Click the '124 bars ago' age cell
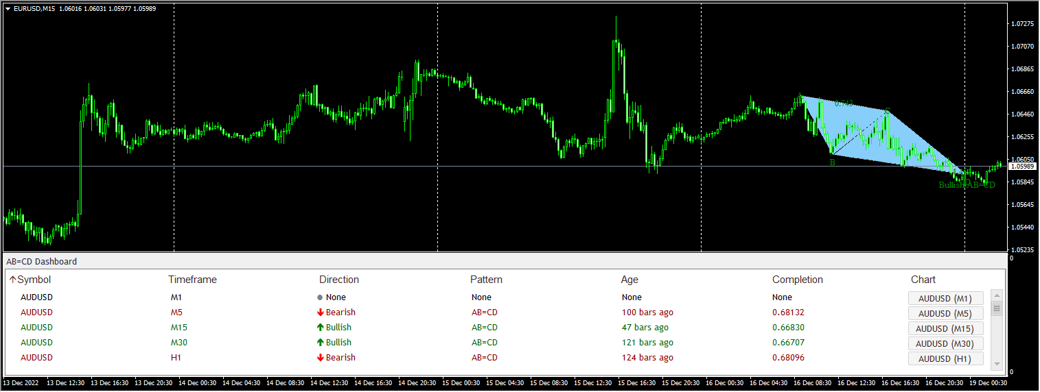This screenshot has height=392, width=1040. (647, 358)
